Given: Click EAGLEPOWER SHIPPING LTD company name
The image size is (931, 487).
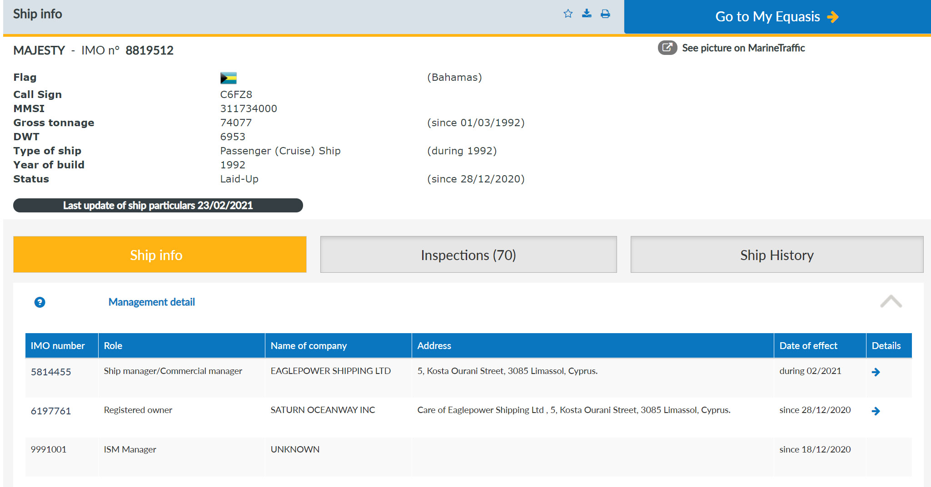Looking at the screenshot, I should tap(331, 371).
